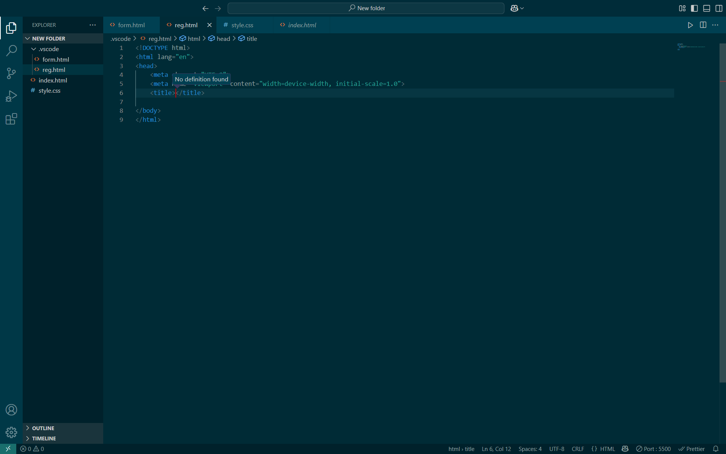Click the minimap preview
726x454 pixels.
(x=691, y=47)
